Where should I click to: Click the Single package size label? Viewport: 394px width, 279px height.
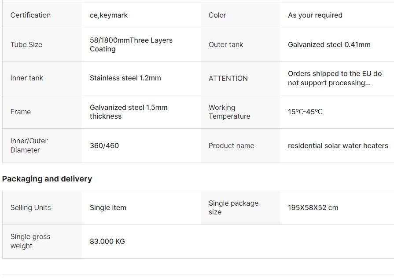click(233, 208)
